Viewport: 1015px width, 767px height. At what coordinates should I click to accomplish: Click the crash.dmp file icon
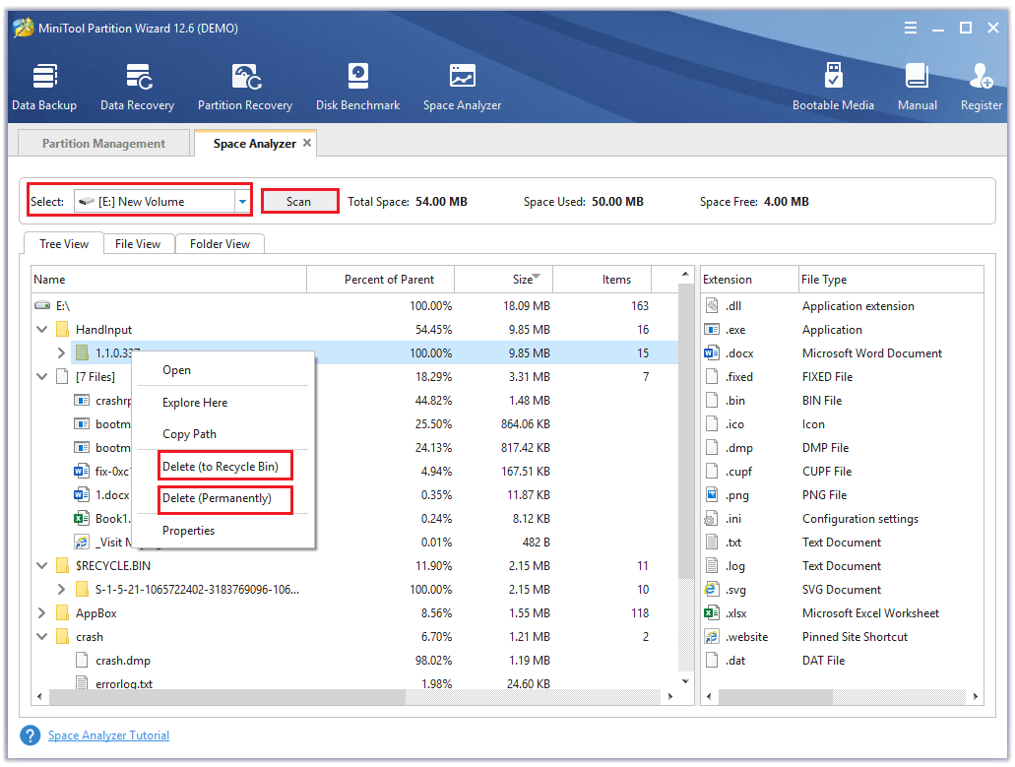point(83,661)
